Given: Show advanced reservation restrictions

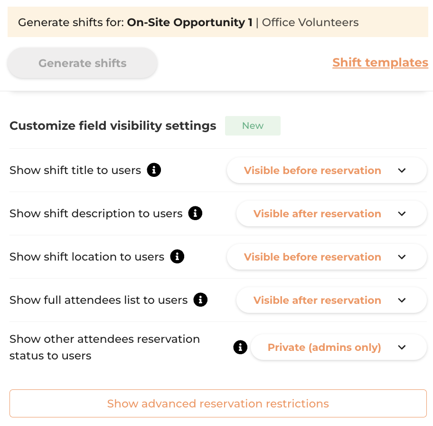Looking at the screenshot, I should (x=218, y=403).
